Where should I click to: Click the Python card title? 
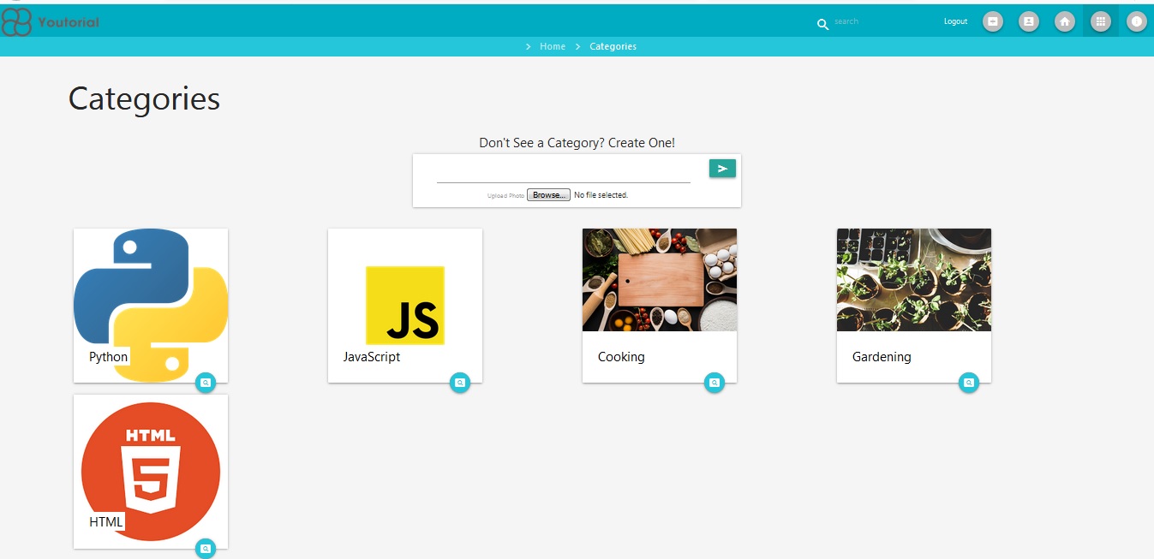(109, 357)
